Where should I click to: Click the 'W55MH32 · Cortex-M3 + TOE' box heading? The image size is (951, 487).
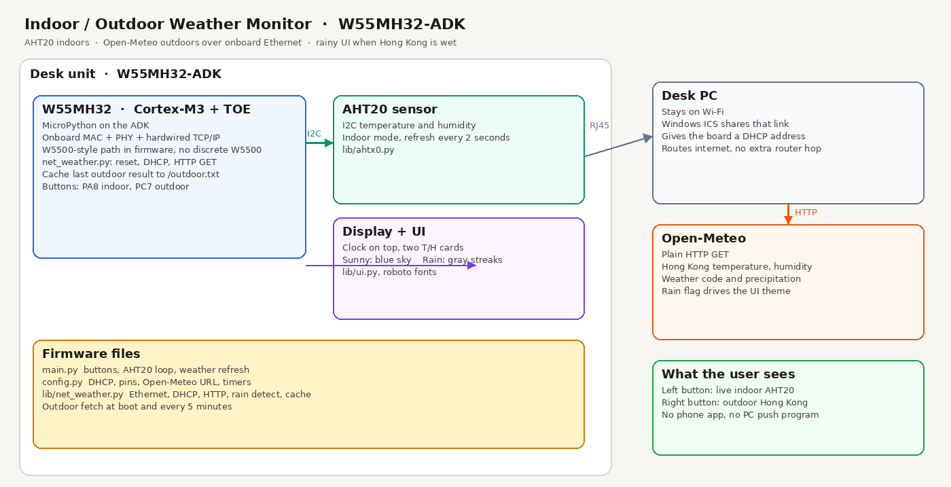tap(146, 109)
